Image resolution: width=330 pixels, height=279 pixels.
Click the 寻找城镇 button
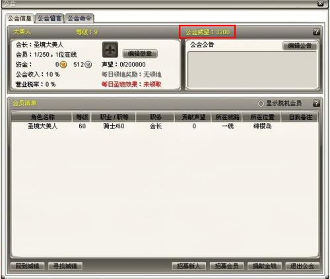tap(65, 266)
